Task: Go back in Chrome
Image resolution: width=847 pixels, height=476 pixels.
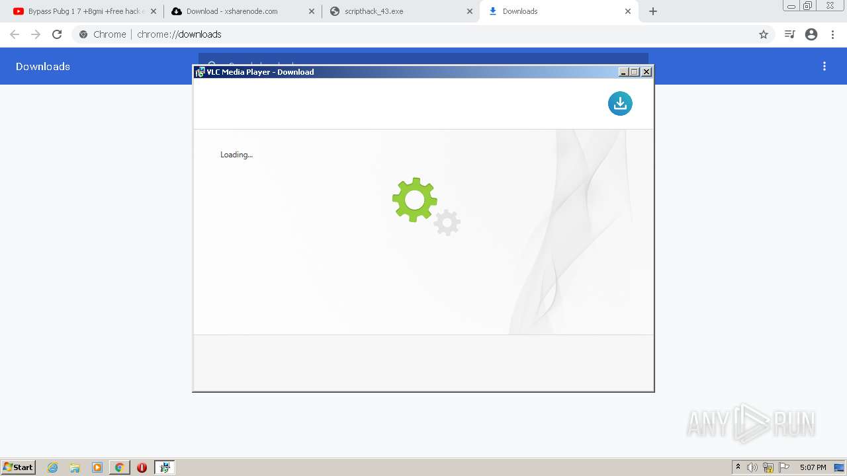Action: coord(15,34)
